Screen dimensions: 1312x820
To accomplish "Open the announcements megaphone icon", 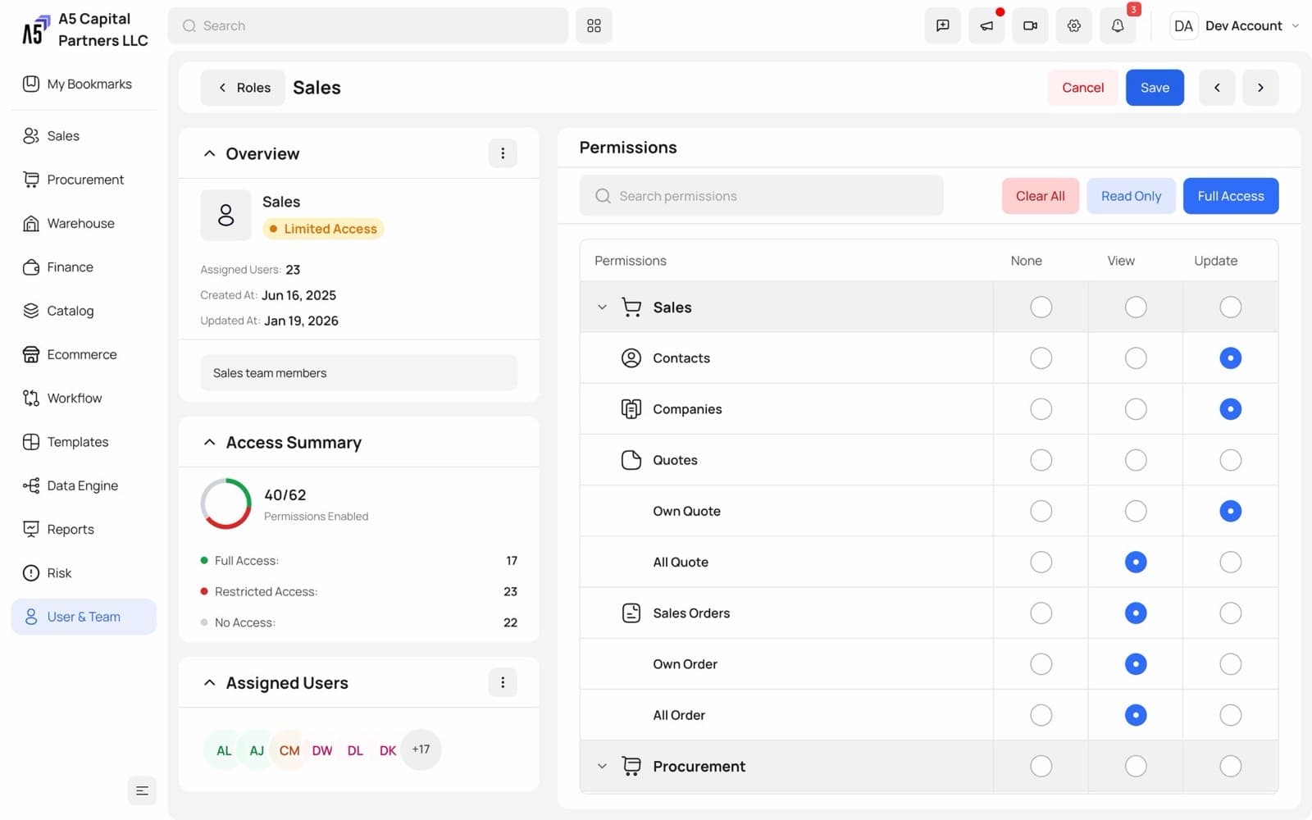I will tap(986, 25).
